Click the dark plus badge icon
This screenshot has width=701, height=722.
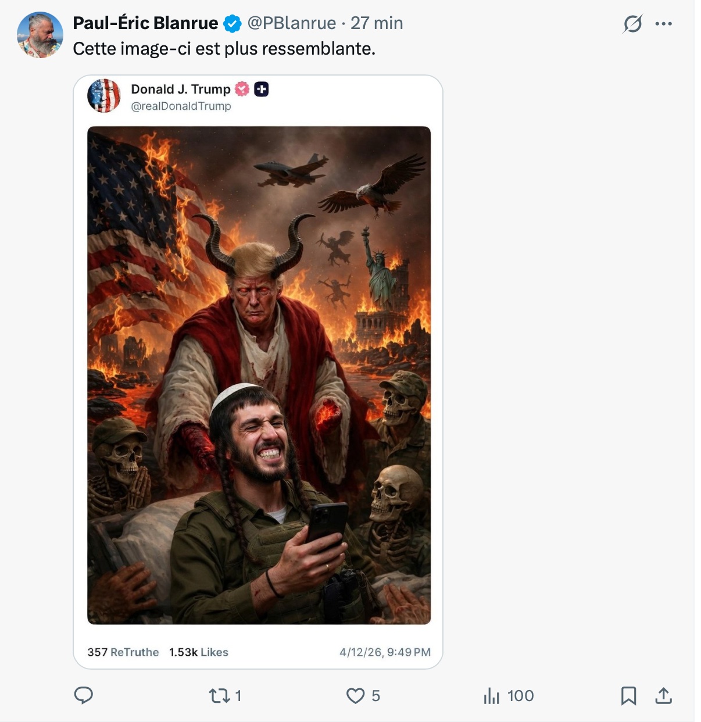(x=262, y=89)
